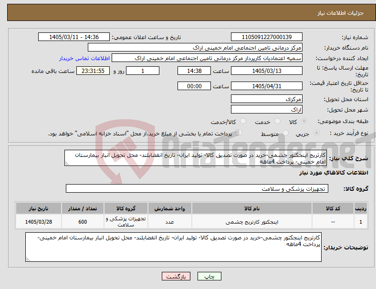Select the خدمت radio button
376x289 pixels.
click(277, 121)
